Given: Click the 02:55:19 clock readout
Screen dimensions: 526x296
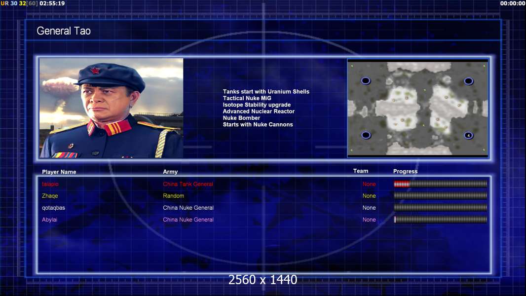Looking at the screenshot, I should pyautogui.click(x=52, y=3).
